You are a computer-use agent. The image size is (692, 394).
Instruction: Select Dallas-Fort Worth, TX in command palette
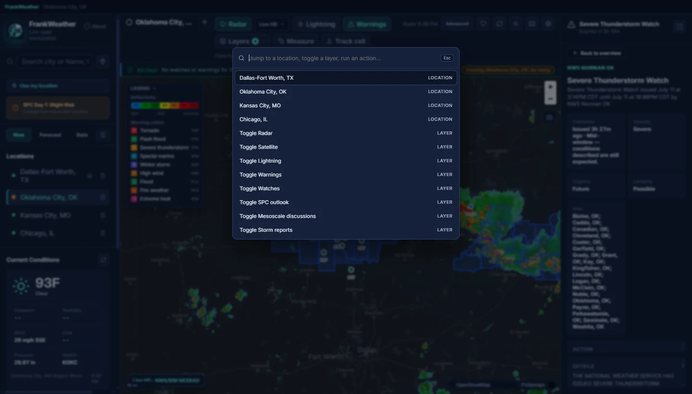[346, 78]
